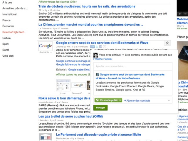This screenshot has width=188, height=141.
Task: Open the Économie section
Action: (x=8, y=26)
